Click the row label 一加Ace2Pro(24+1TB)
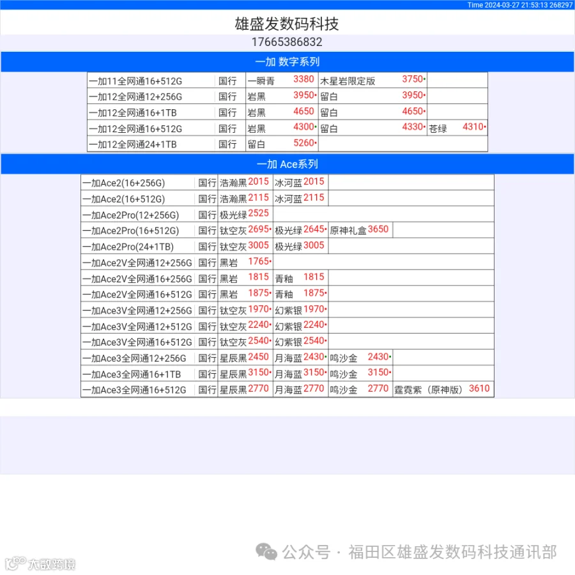The width and height of the screenshot is (575, 575). [128, 247]
